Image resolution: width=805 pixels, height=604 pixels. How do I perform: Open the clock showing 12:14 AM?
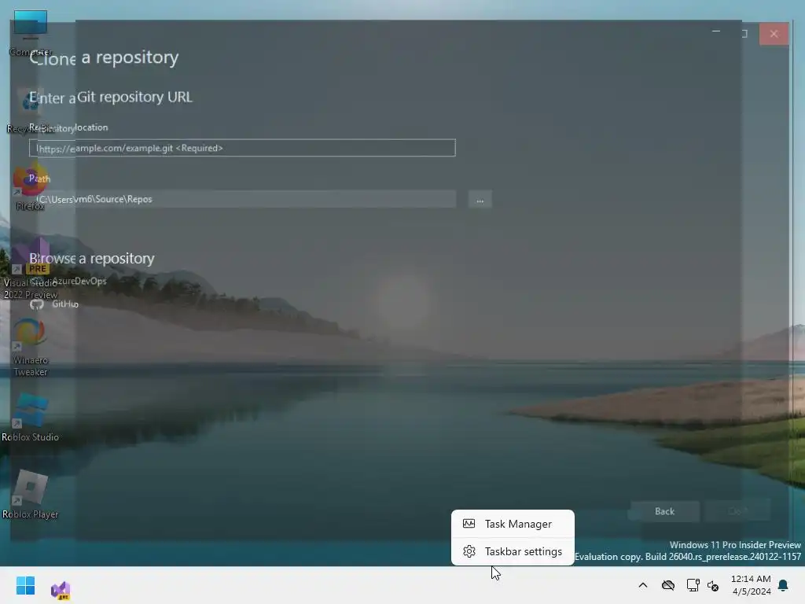click(751, 585)
